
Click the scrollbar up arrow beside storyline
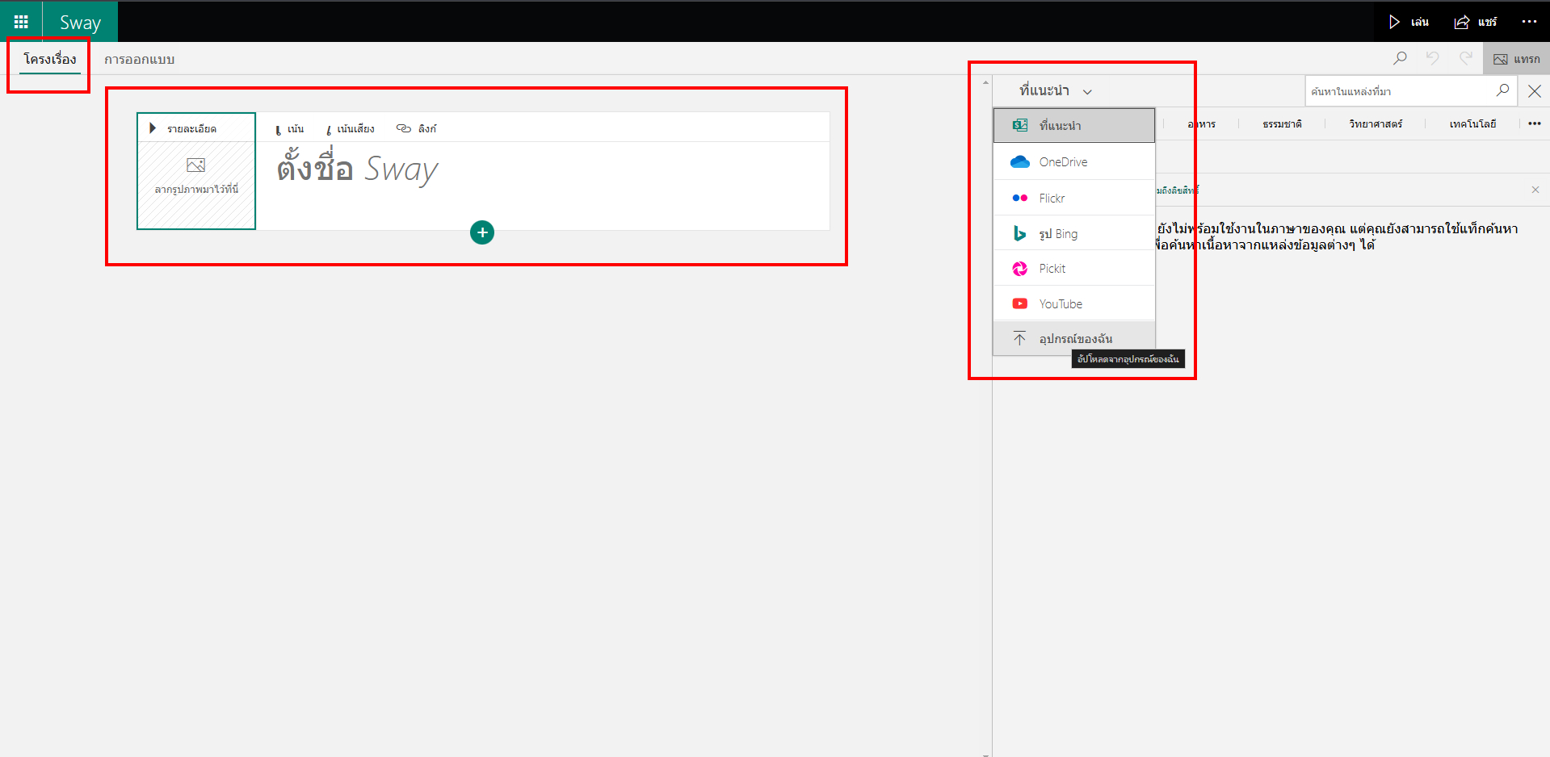coord(985,82)
